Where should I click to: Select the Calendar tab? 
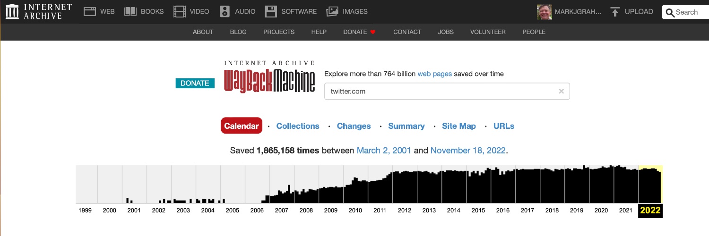[242, 126]
